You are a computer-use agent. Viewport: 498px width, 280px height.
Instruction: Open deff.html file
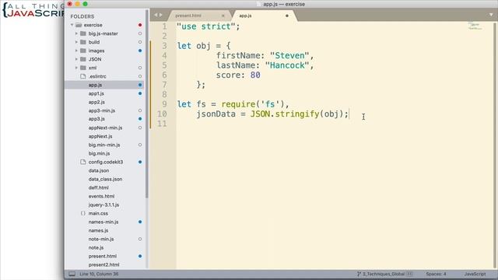coord(99,187)
